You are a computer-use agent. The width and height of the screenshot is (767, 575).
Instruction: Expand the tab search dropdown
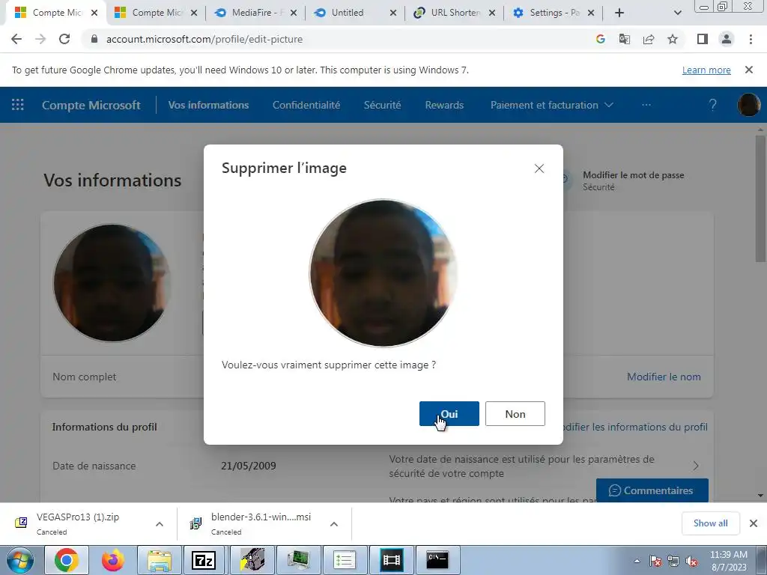pos(677,13)
